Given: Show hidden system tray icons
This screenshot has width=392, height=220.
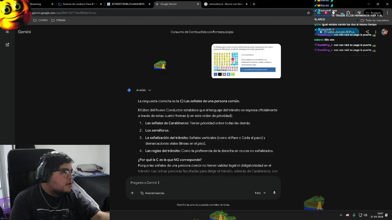Looking at the screenshot, I should coord(341,215).
